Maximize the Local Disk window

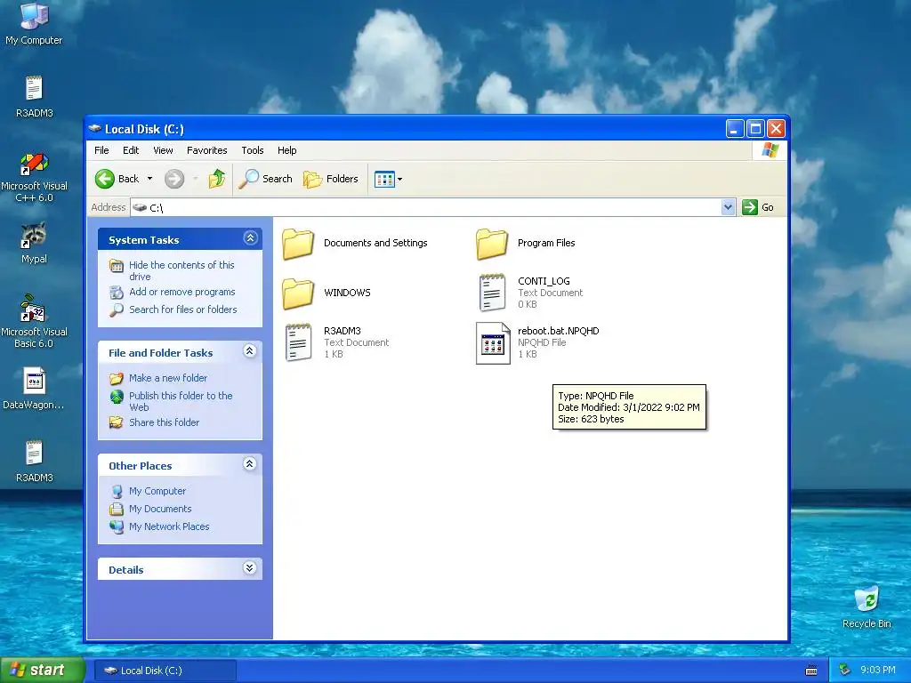click(755, 128)
